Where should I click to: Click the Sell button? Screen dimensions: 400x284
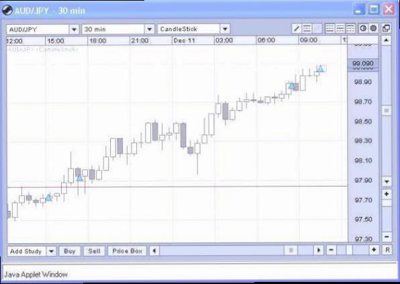pos(94,251)
